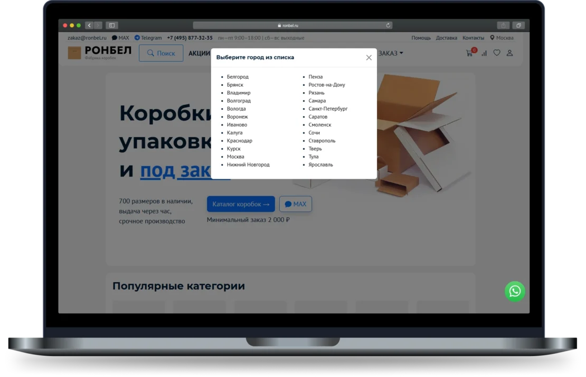Open the comparison bar-chart icon
Image resolution: width=586 pixels, height=377 pixels.
484,53
